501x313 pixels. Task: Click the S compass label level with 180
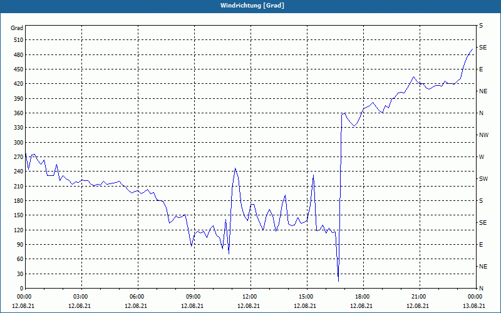(481, 201)
